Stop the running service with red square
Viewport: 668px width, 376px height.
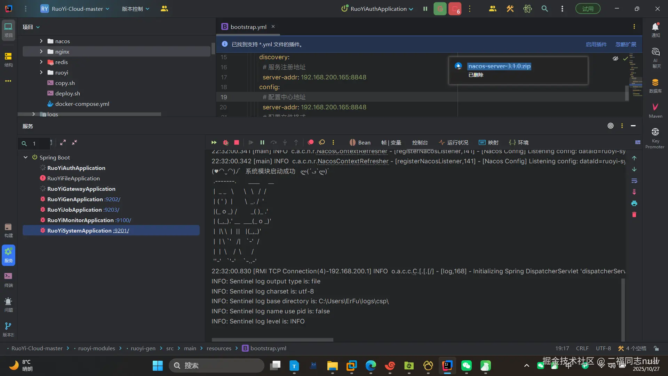tap(237, 142)
